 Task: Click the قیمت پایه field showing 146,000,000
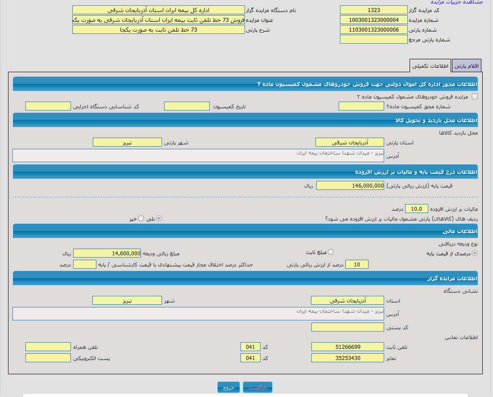pos(350,185)
